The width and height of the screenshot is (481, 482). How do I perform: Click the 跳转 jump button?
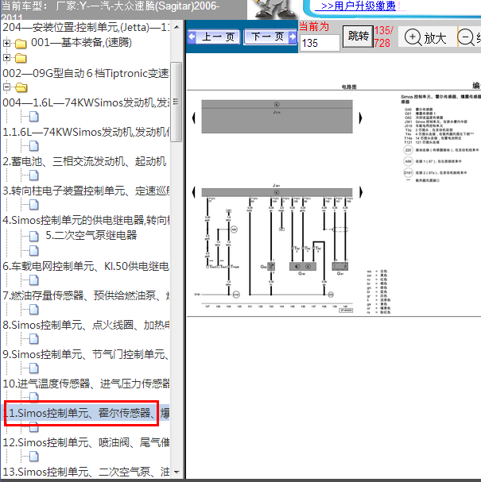tap(358, 37)
